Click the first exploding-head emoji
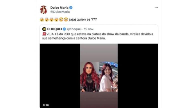Screen dimensions: 192x108 (x=42, y=19)
